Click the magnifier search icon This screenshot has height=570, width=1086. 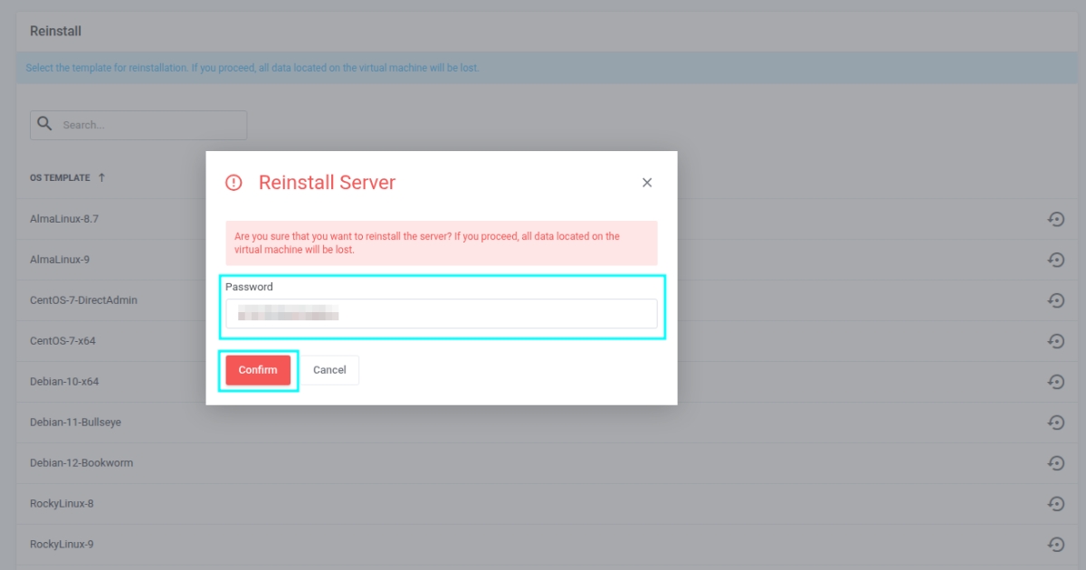tap(44, 124)
